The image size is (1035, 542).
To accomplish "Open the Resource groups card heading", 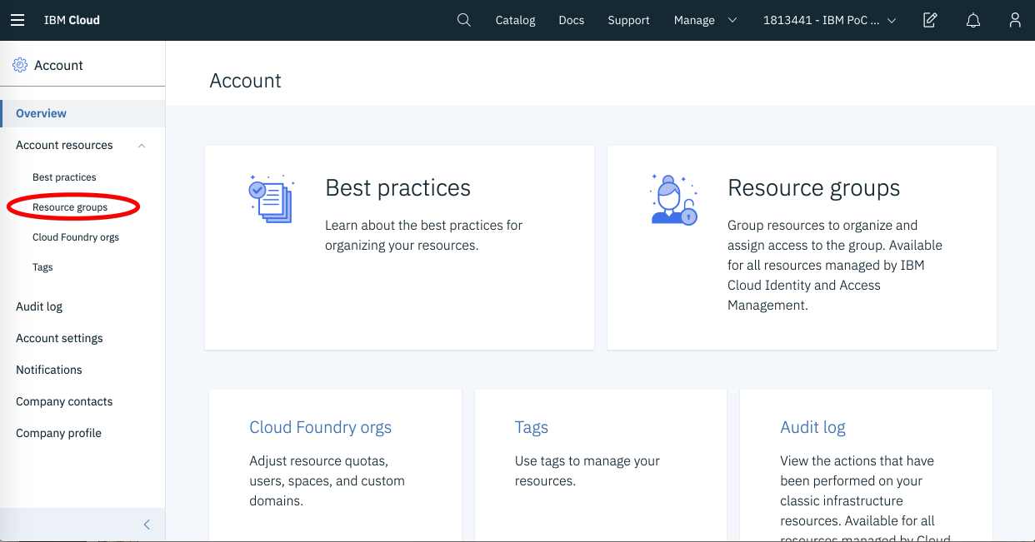I will pyautogui.click(x=814, y=188).
